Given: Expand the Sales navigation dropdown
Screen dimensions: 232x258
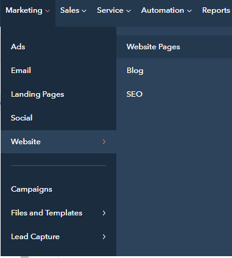Looking at the screenshot, I should click(73, 10).
